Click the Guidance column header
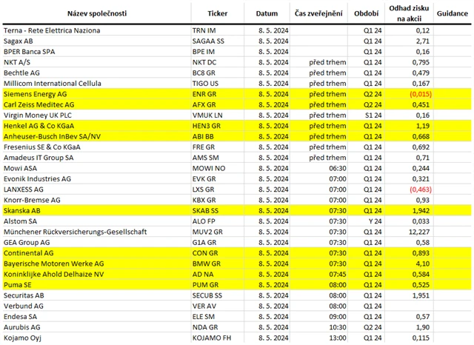 point(451,13)
